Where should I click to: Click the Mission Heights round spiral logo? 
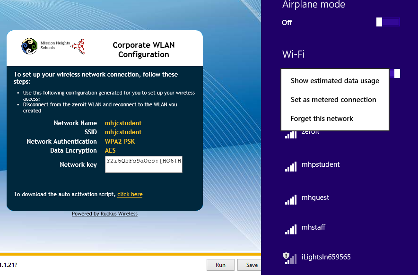(x=29, y=46)
